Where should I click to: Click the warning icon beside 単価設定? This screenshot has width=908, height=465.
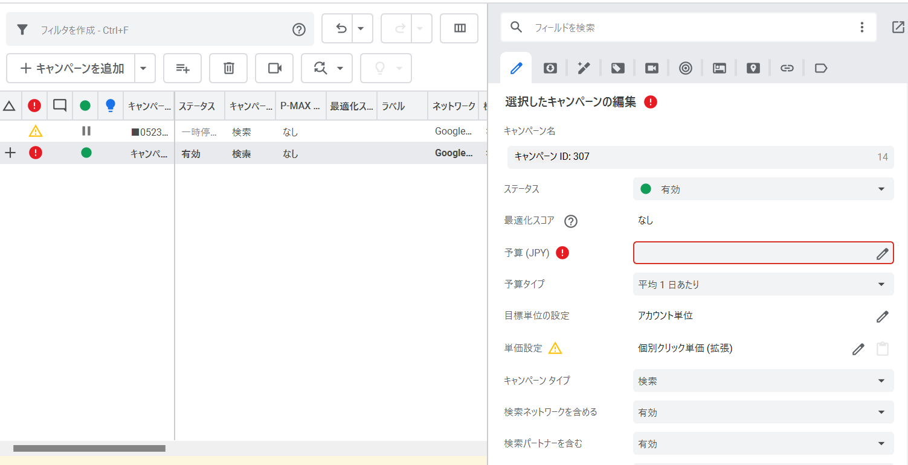(555, 348)
